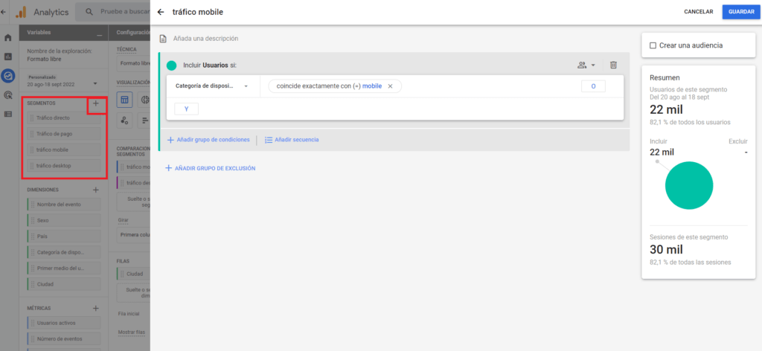Click the Añadir secuencia list icon
Image resolution: width=762 pixels, height=351 pixels.
point(268,140)
